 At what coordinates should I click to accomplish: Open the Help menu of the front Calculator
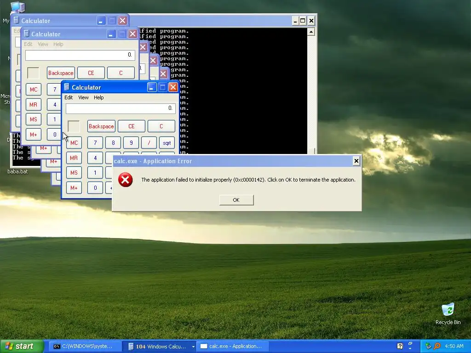98,97
